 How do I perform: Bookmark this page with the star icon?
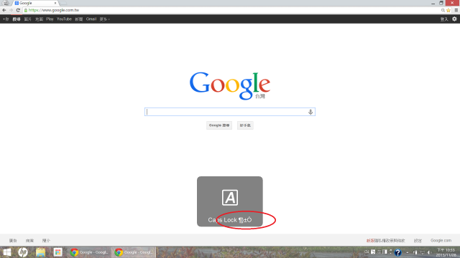tap(448, 10)
